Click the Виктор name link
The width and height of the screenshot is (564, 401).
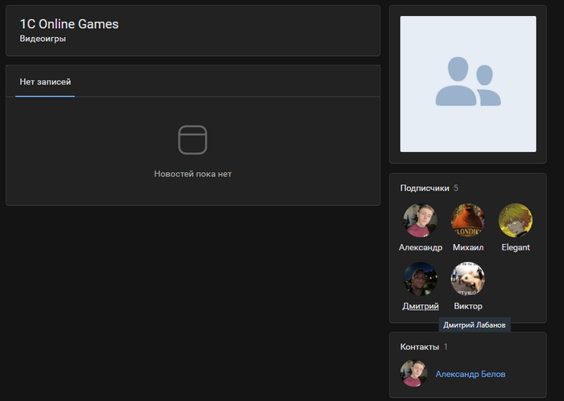(467, 306)
